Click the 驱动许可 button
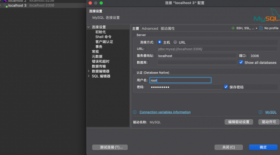 point(269,122)
